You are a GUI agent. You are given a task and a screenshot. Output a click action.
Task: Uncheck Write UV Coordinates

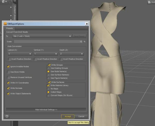(x=9, y=83)
